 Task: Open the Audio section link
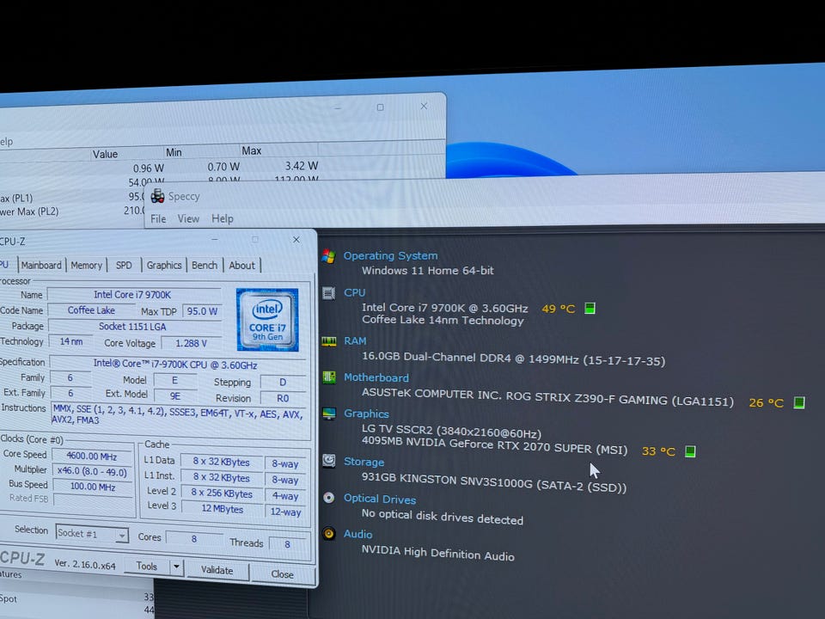point(357,534)
